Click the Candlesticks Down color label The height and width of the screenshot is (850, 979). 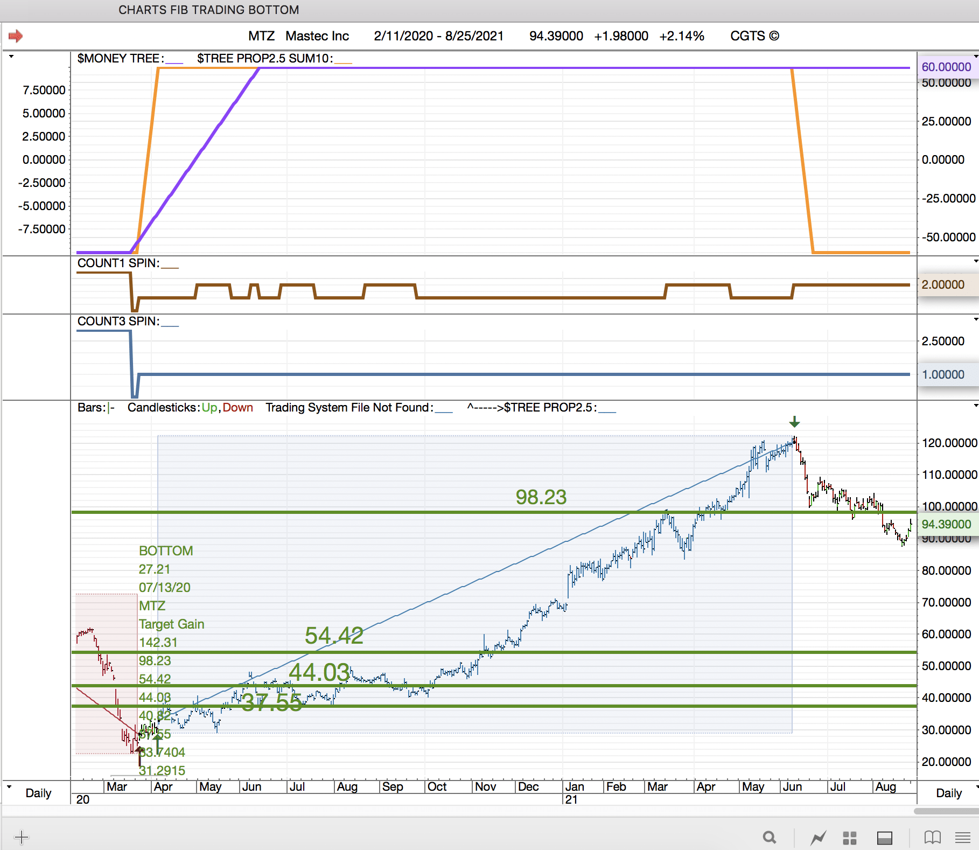(x=238, y=408)
